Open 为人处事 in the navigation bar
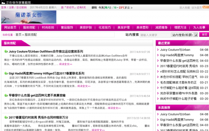The width and height of the screenshot is (209, 131). click(x=199, y=27)
